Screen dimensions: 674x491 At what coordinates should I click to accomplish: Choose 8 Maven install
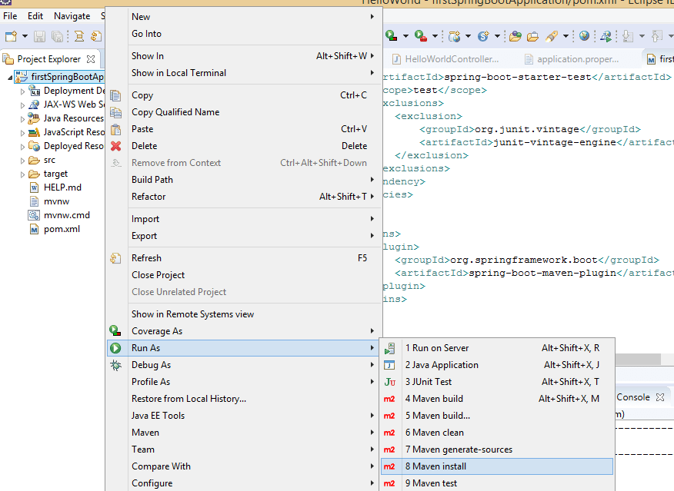point(497,466)
